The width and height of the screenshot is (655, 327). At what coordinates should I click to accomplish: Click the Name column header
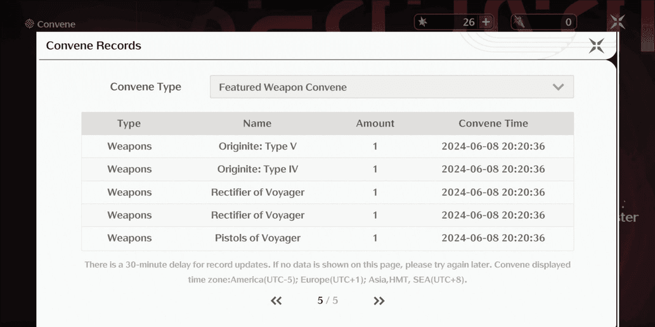click(257, 124)
